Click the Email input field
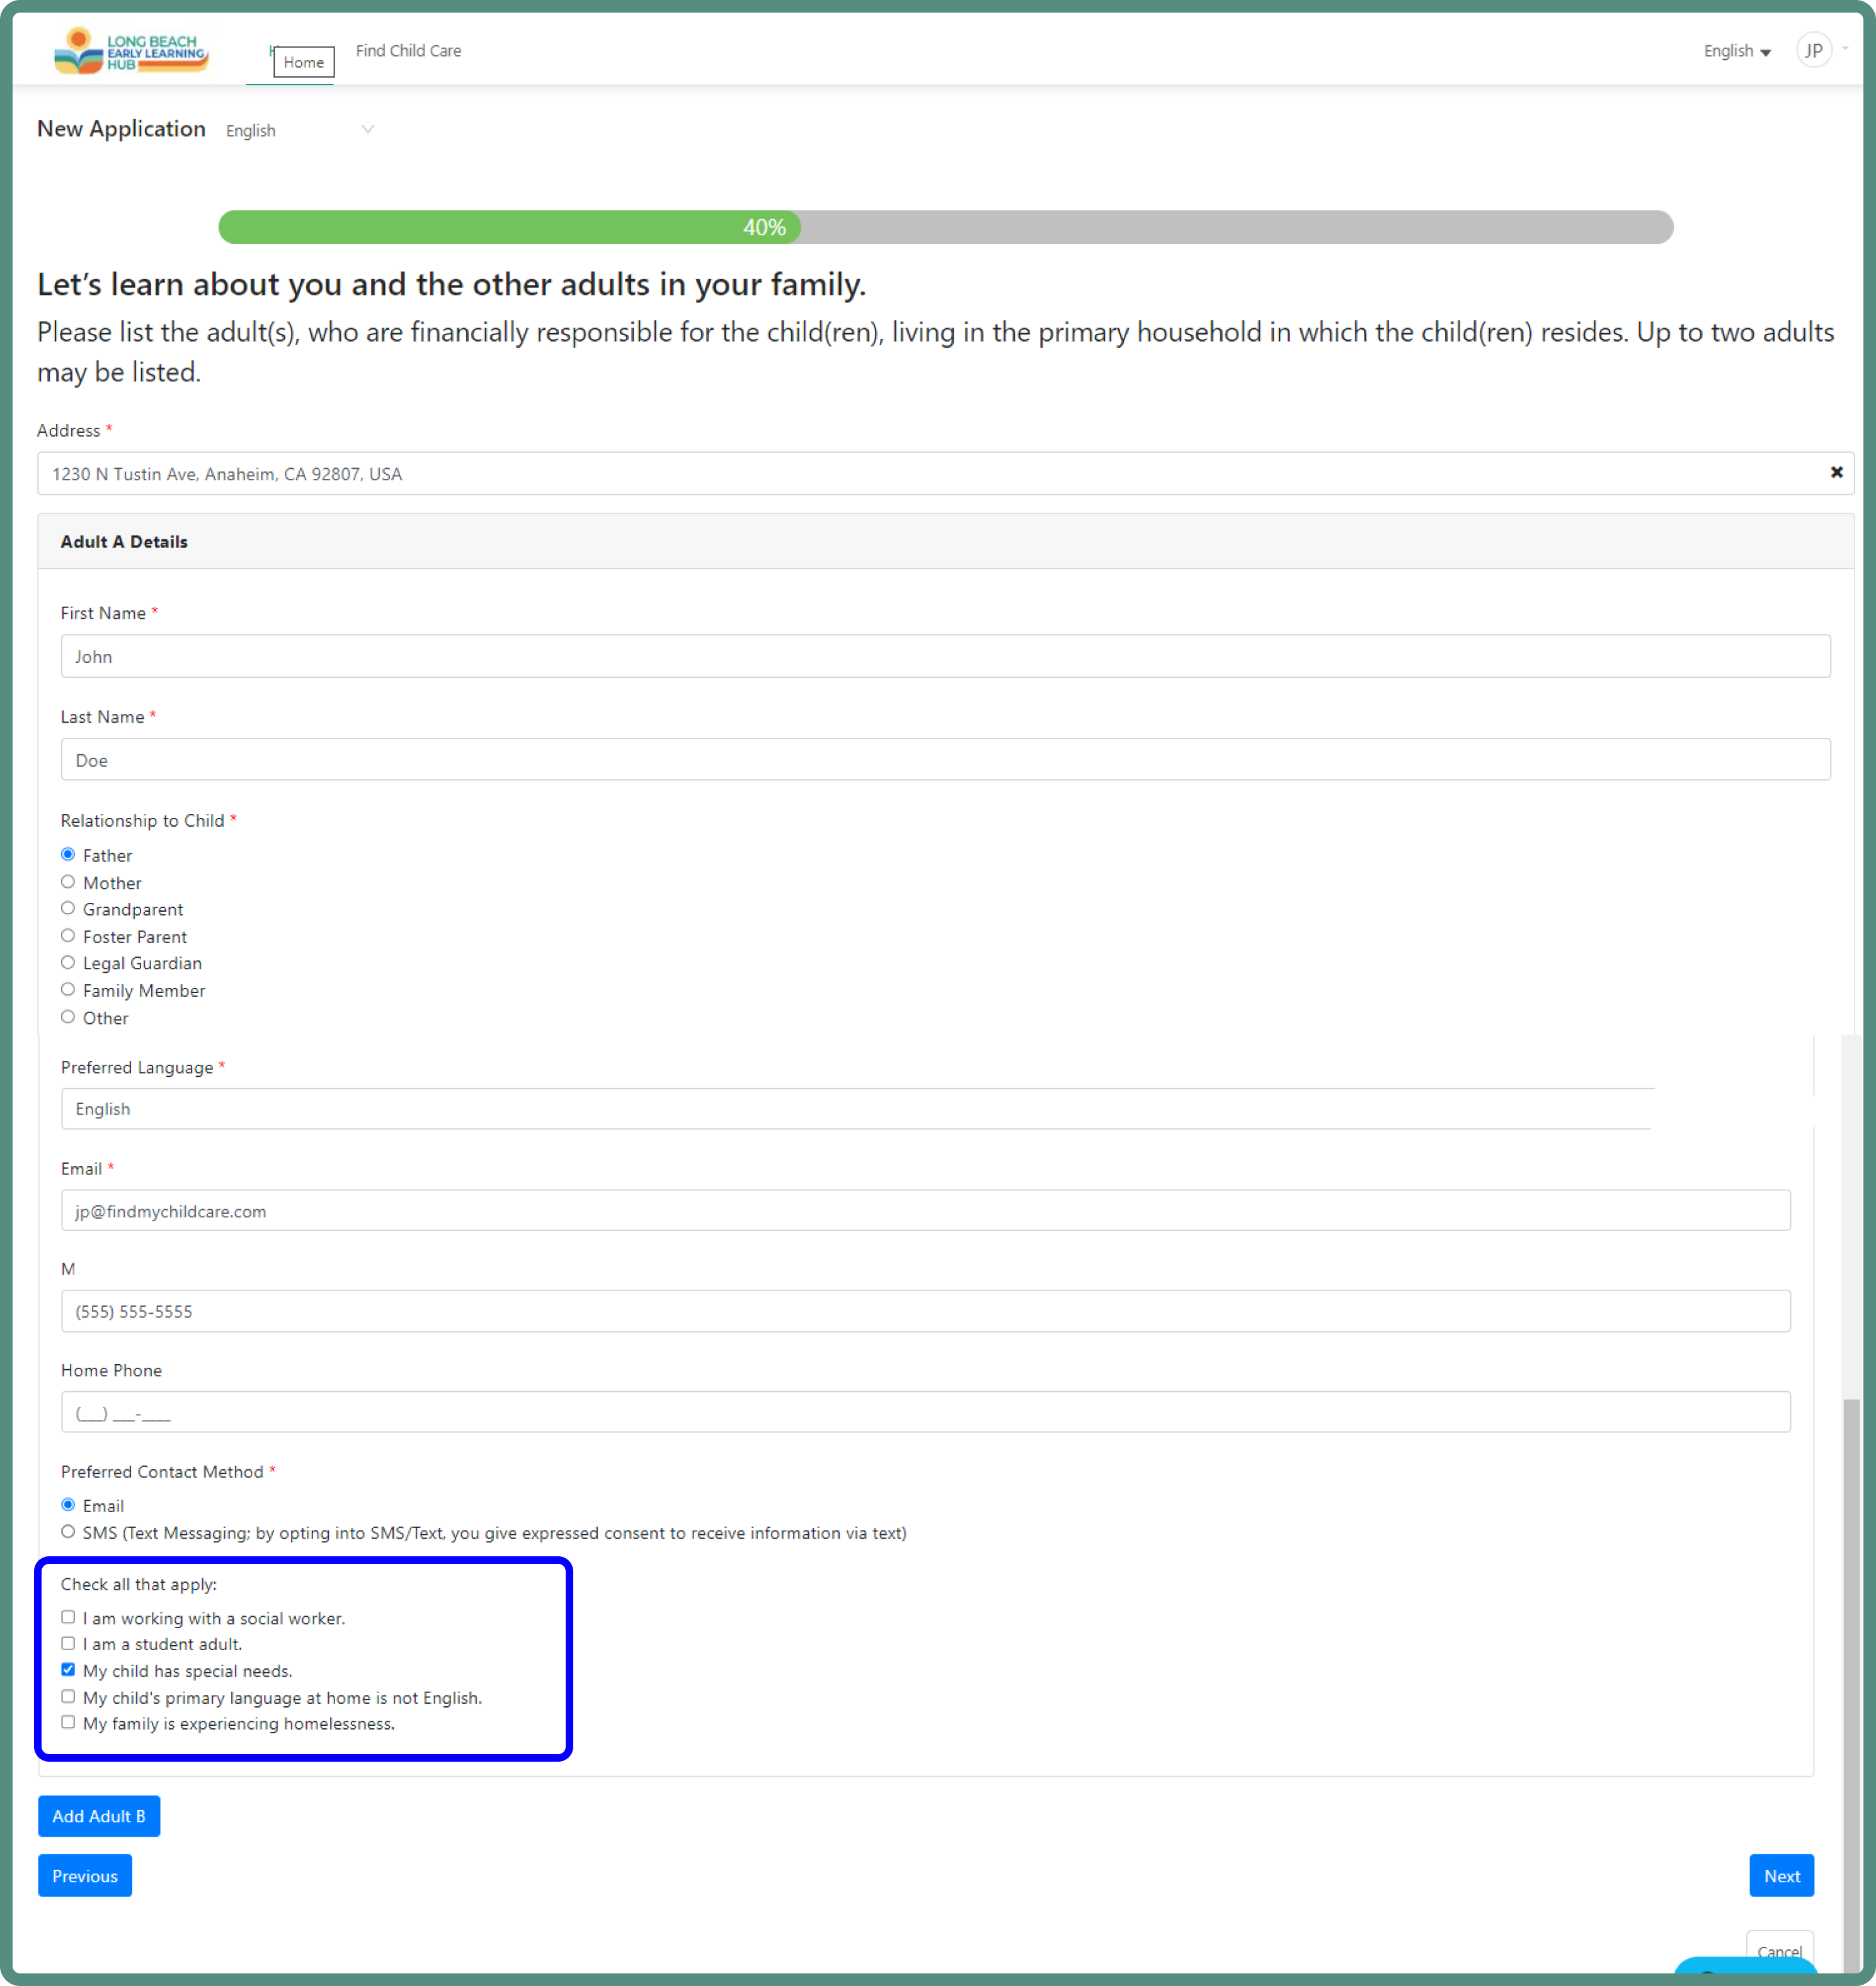The height and width of the screenshot is (1986, 1876). (x=925, y=1211)
